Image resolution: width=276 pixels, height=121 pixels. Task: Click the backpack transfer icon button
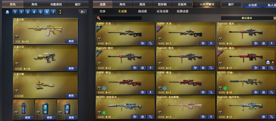click(x=83, y=12)
